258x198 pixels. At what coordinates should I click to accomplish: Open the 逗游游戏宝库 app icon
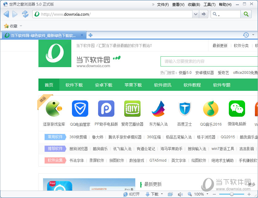pos(54,109)
